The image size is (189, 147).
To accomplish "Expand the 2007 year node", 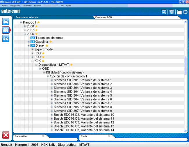I will [25, 30].
